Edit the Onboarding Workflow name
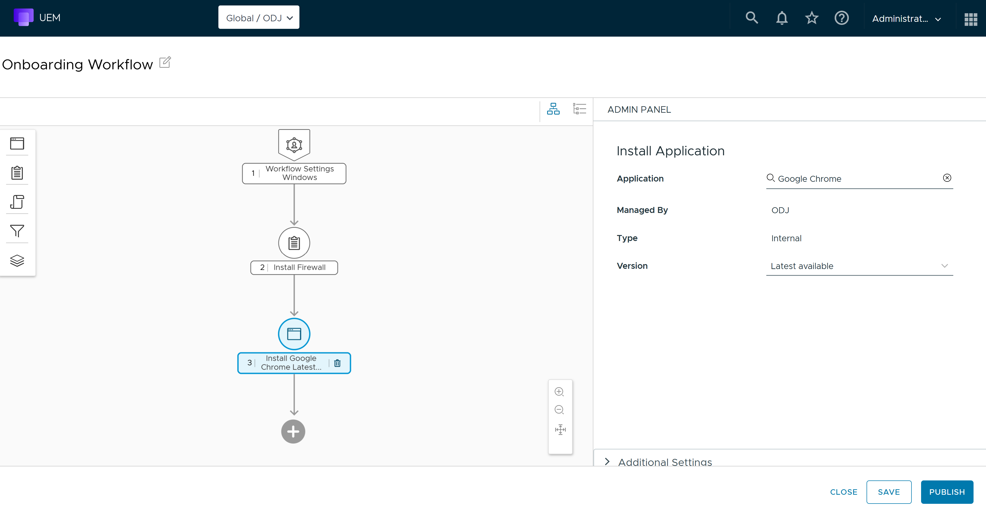The image size is (986, 509). 165,62
